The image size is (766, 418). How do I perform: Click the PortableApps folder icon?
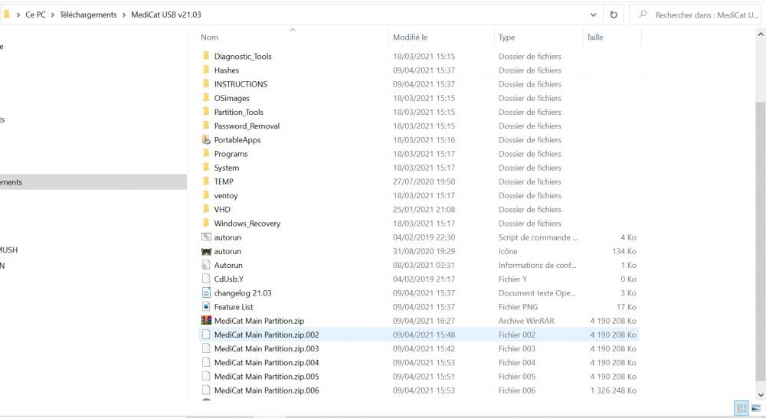click(x=206, y=140)
